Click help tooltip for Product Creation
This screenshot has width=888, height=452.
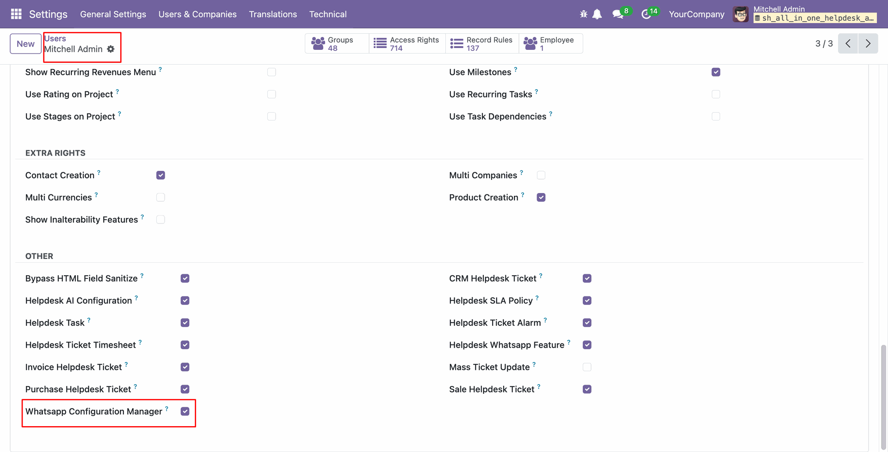[x=523, y=194]
